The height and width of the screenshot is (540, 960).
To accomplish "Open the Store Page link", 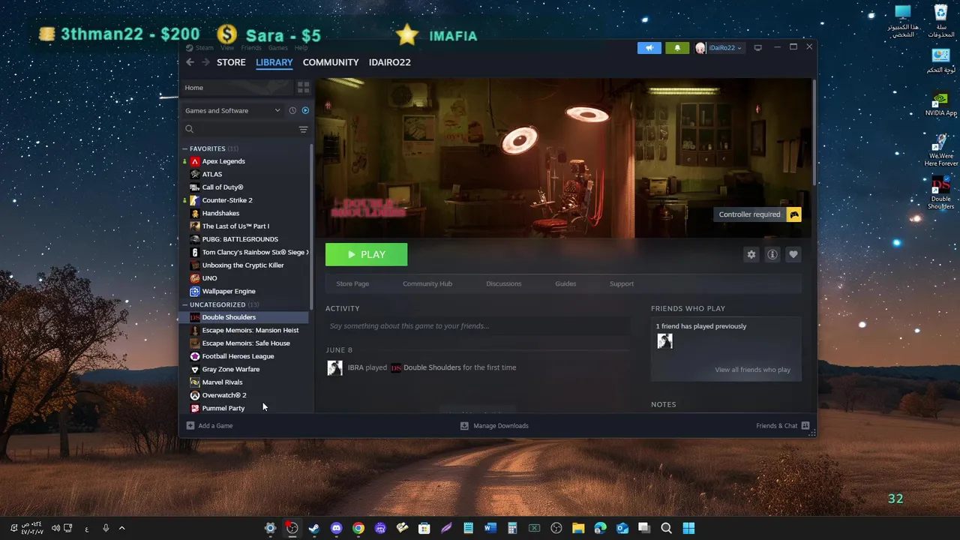I will coord(352,283).
